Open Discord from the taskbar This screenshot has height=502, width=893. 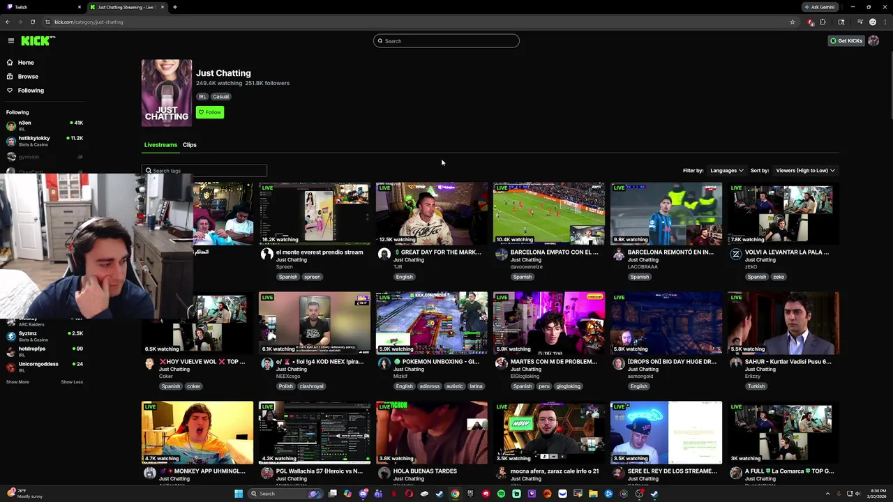tap(363, 494)
